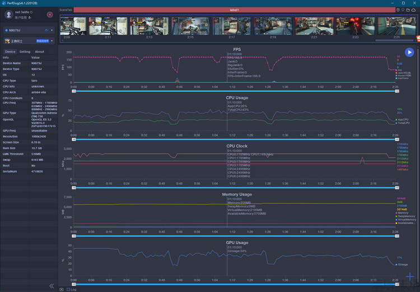The image size is (420, 292).
Task: Select the screenshot thumbnail at 2:09
Action: tap(73, 26)
